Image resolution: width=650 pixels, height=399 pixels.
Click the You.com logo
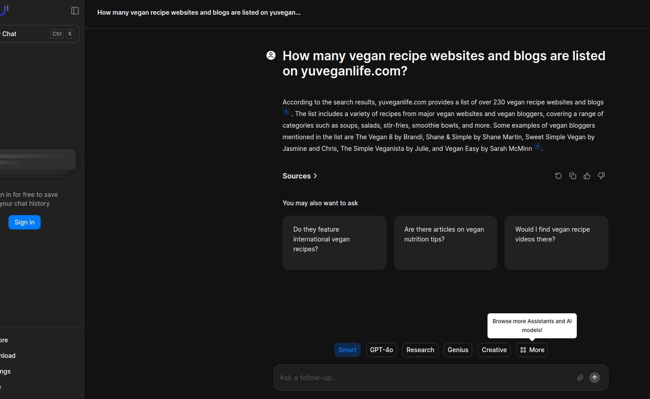(4, 10)
